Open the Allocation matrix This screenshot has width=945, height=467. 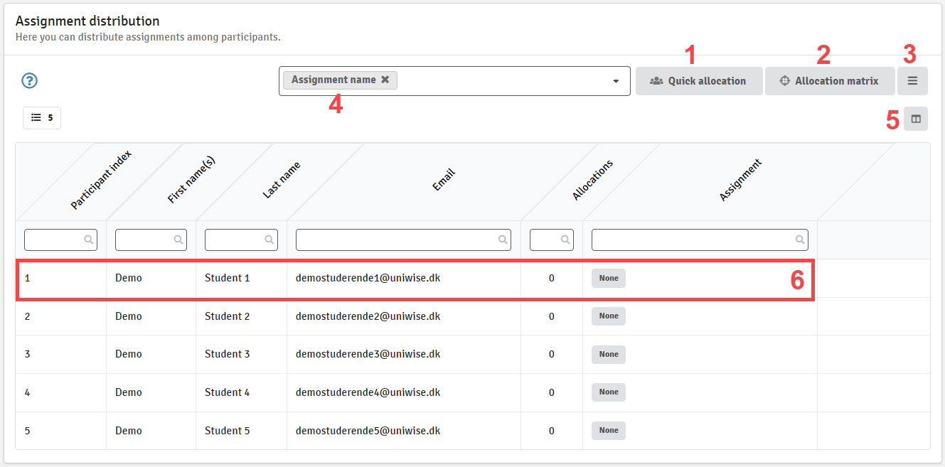(x=829, y=81)
